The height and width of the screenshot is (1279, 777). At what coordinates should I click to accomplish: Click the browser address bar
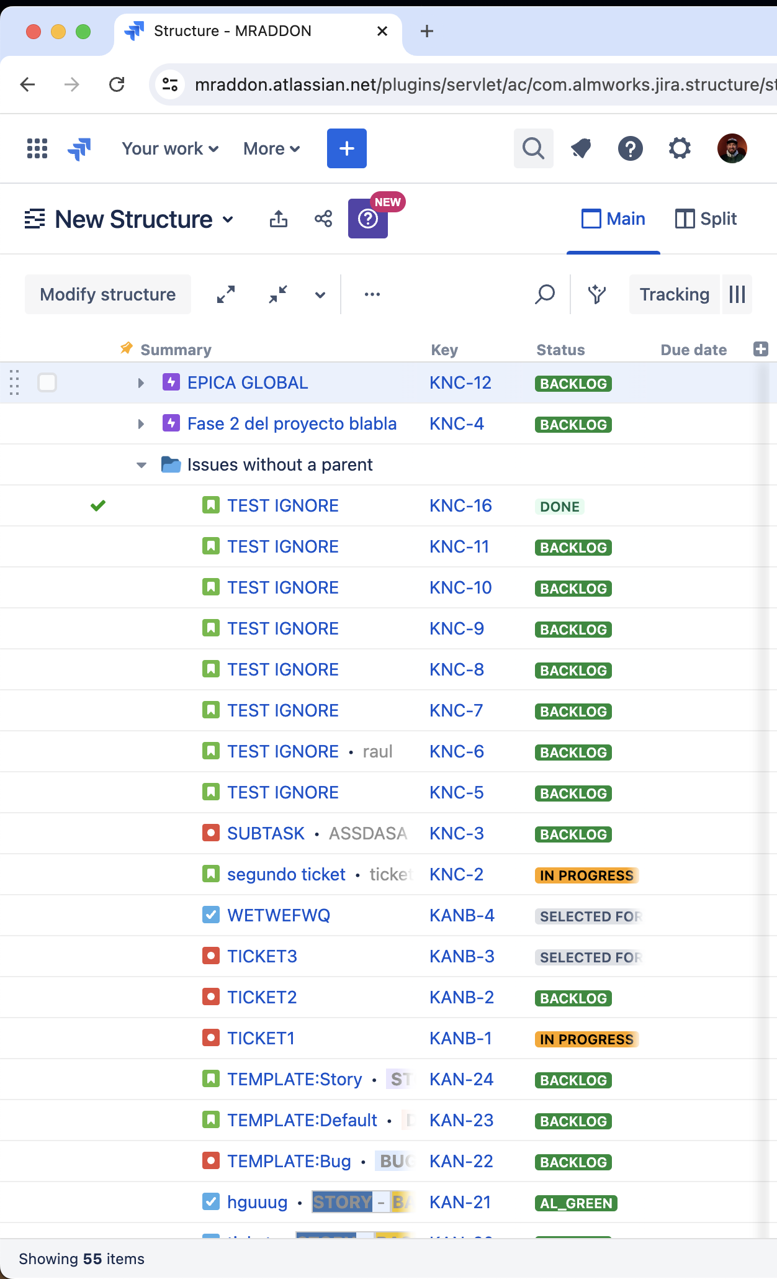point(472,84)
